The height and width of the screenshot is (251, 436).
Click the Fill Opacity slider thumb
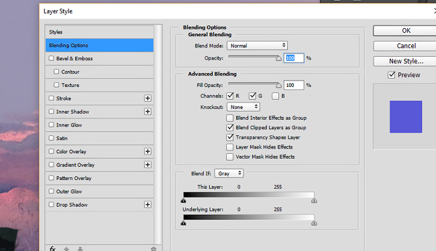pyautogui.click(x=278, y=85)
